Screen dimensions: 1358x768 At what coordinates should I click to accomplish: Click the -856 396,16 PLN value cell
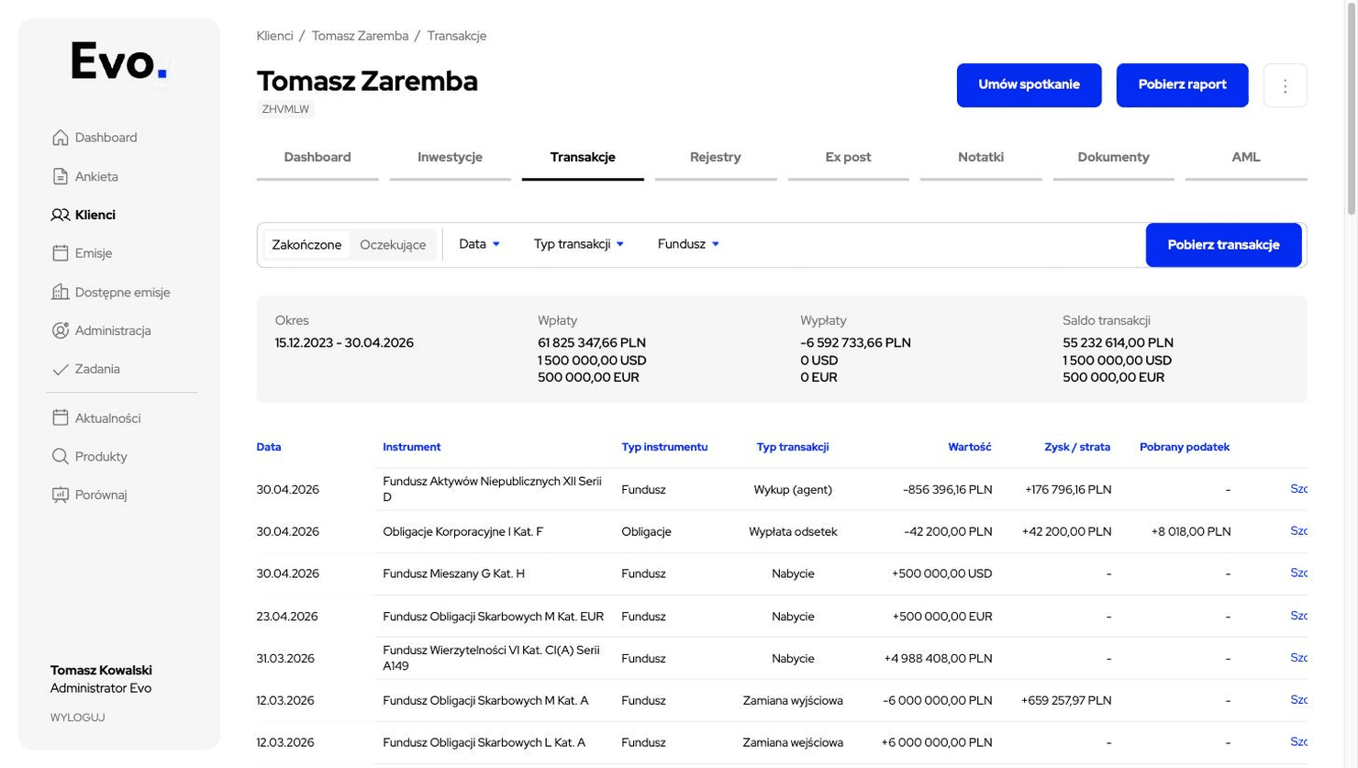pos(948,489)
